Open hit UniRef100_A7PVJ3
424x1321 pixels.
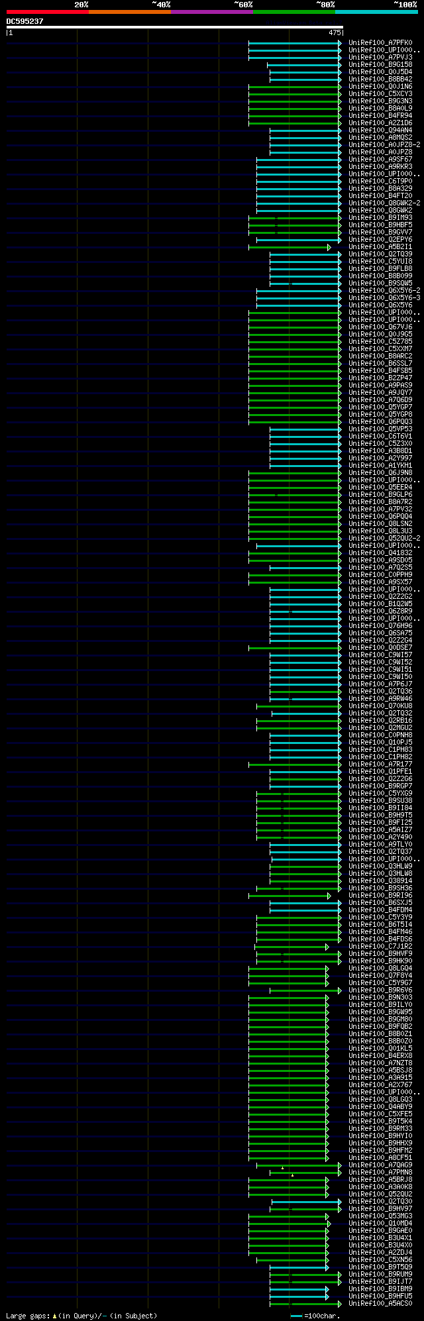tap(380, 58)
